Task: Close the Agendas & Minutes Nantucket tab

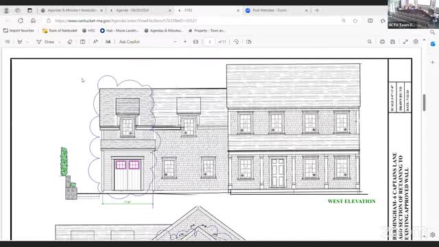Action: 102,10
